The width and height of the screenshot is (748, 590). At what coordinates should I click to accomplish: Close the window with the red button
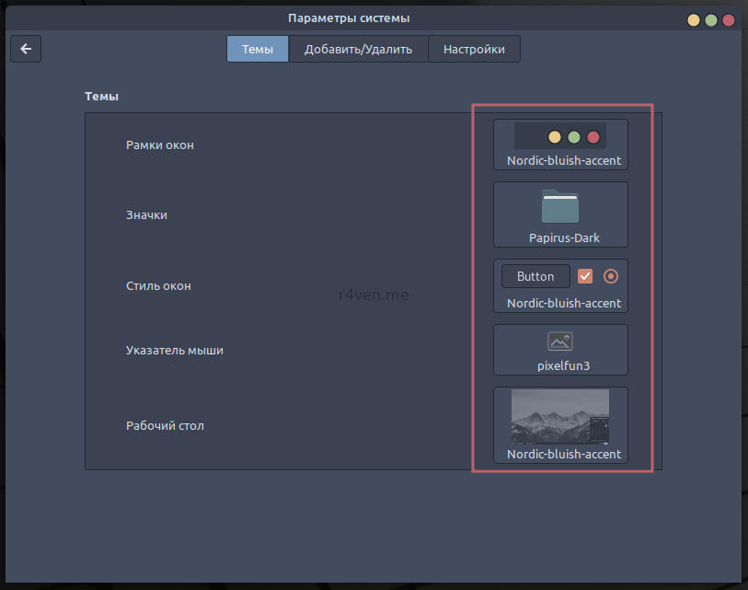729,19
